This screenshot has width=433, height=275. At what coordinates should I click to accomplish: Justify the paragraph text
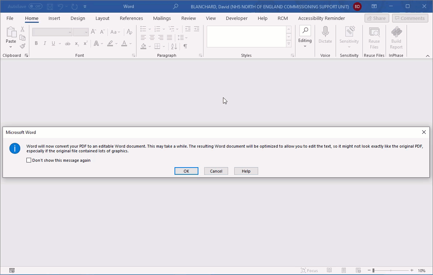click(169, 38)
